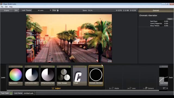Image resolution: width=174 pixels, height=98 pixels.
Task: Select the Crush tool card
Action: pyautogui.click(x=80, y=76)
